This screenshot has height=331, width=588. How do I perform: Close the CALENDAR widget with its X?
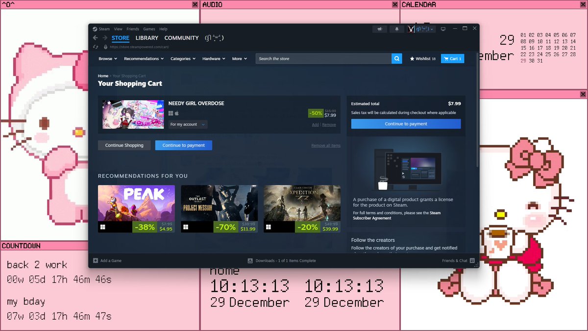[x=583, y=4]
